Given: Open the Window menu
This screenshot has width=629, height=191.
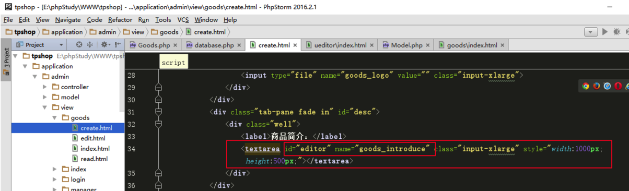Looking at the screenshot, I should 206,20.
